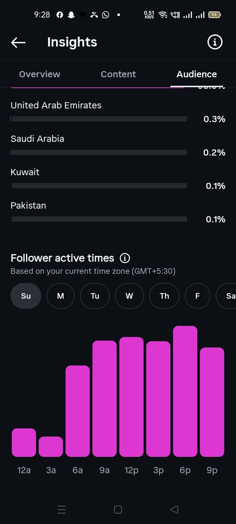Tap Android recent apps menu icon
The width and height of the screenshot is (236, 524).
coord(62,510)
